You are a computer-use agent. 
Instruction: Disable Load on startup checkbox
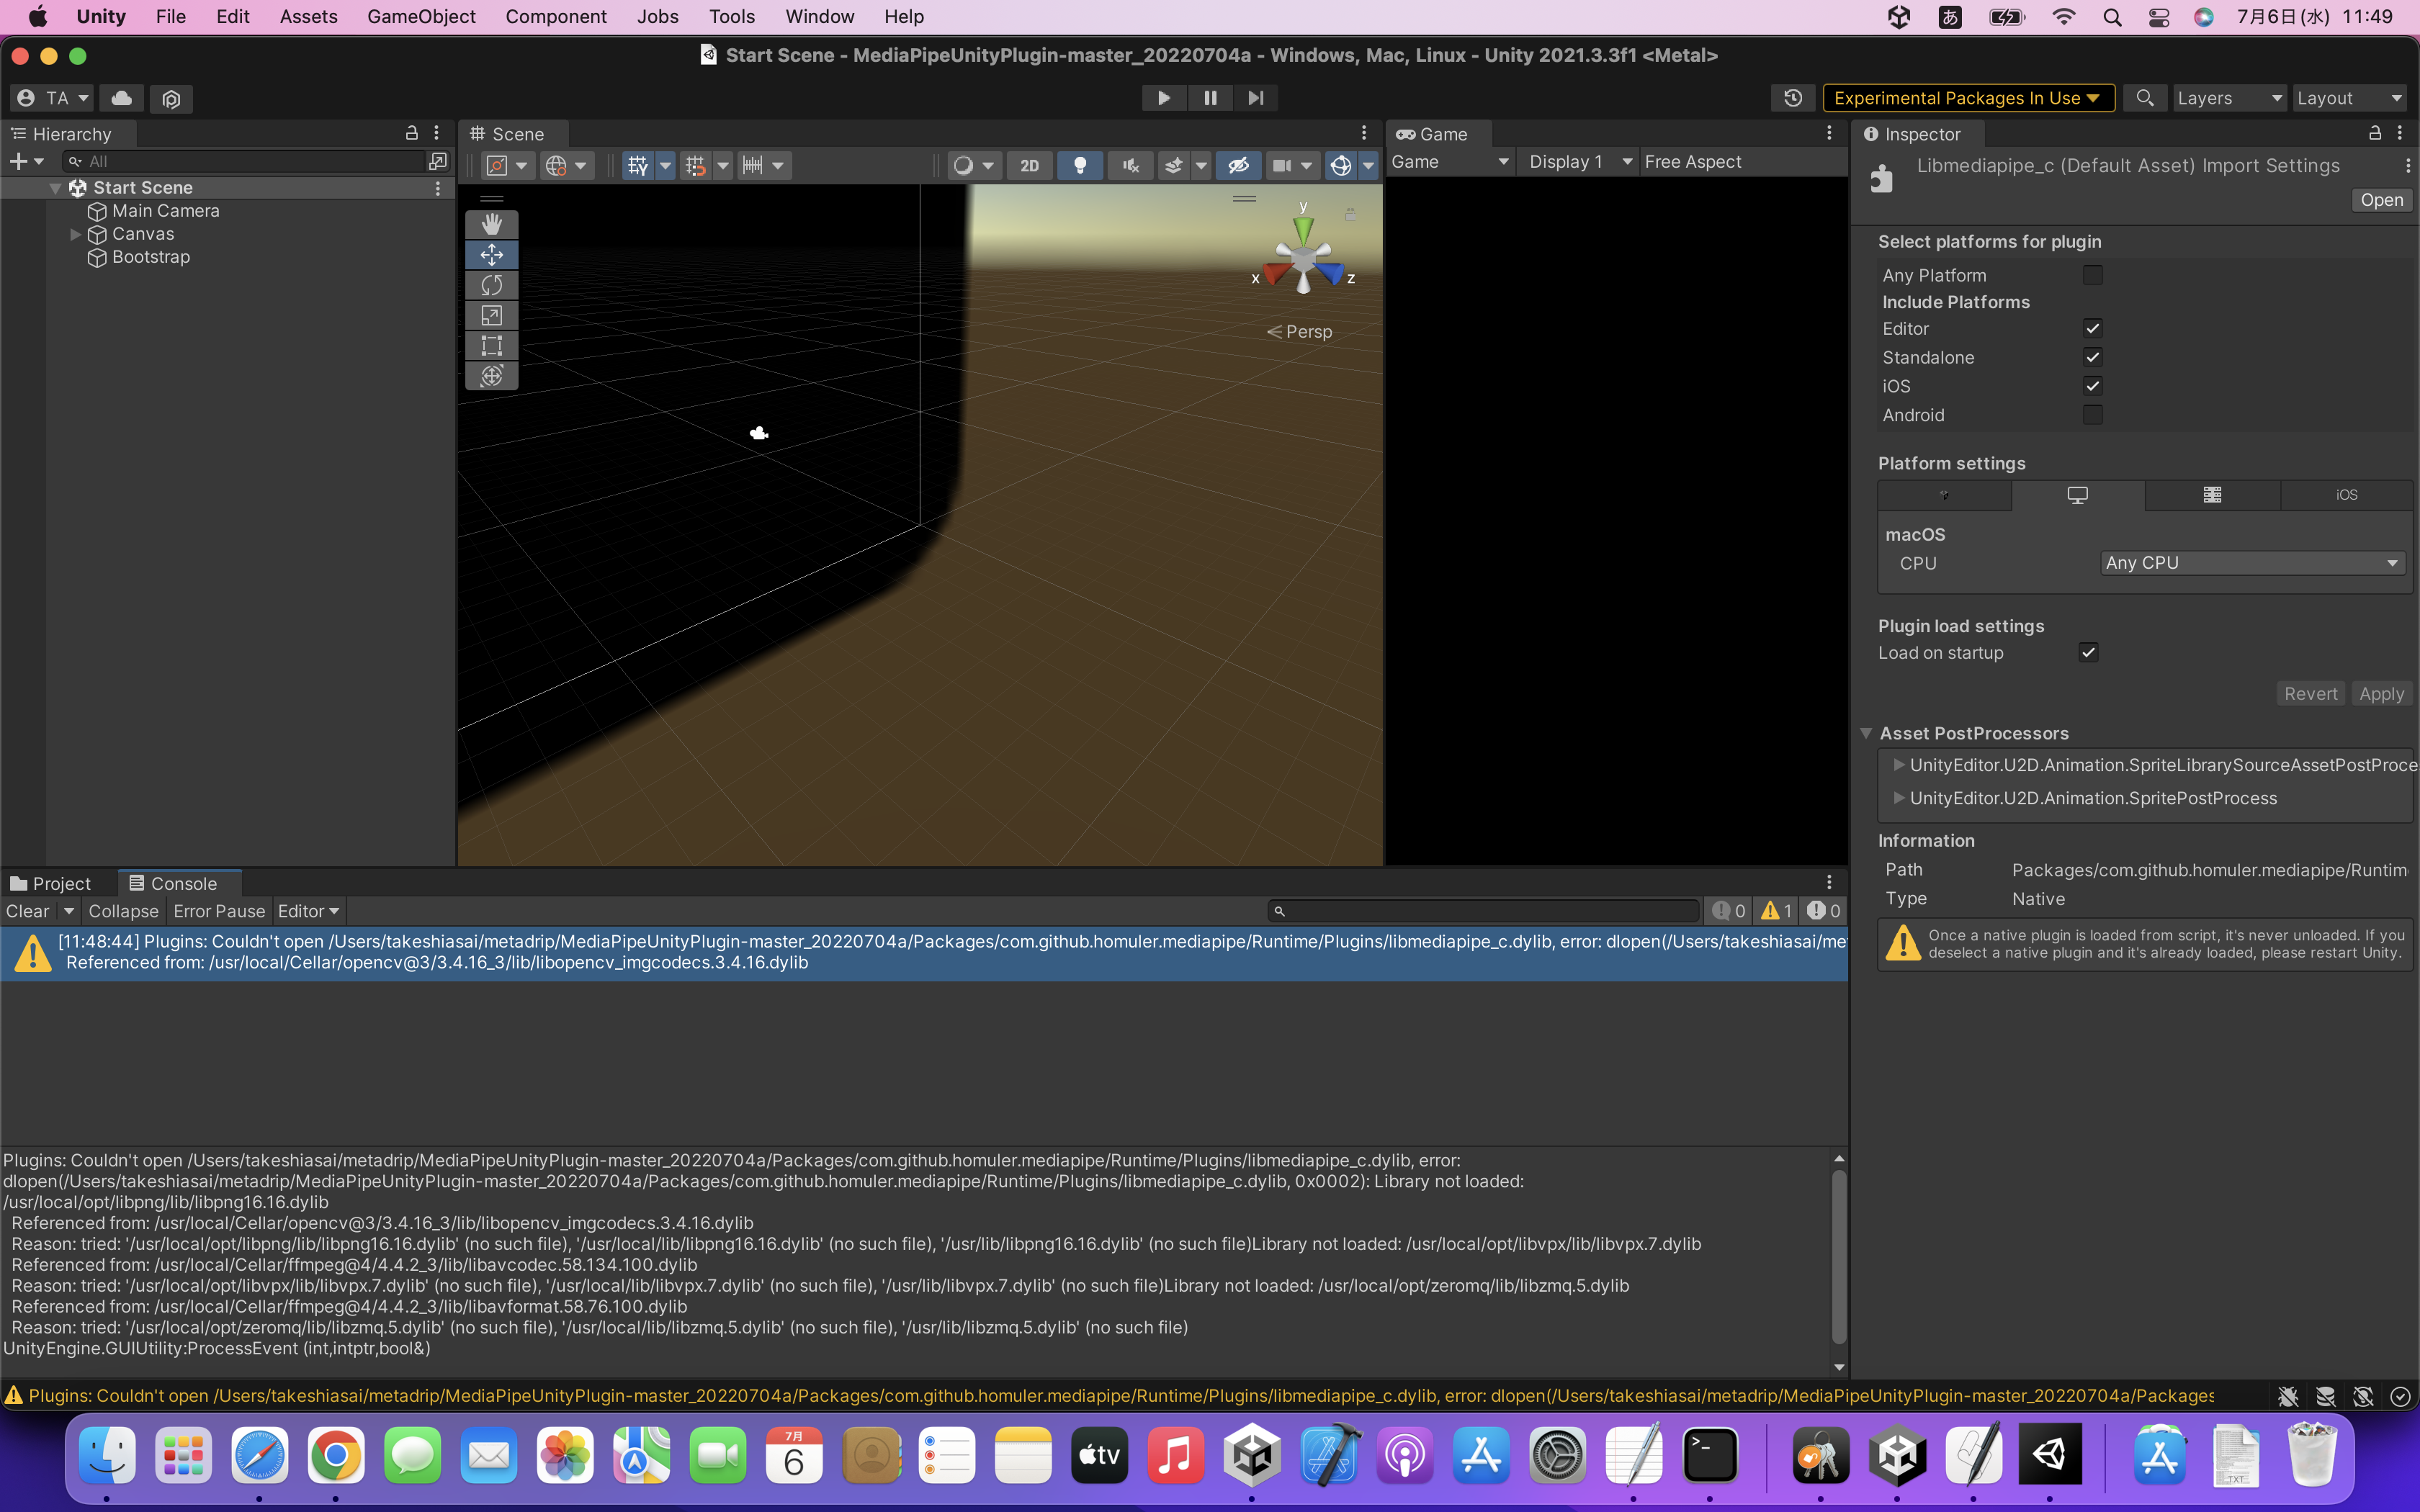[x=2088, y=653]
